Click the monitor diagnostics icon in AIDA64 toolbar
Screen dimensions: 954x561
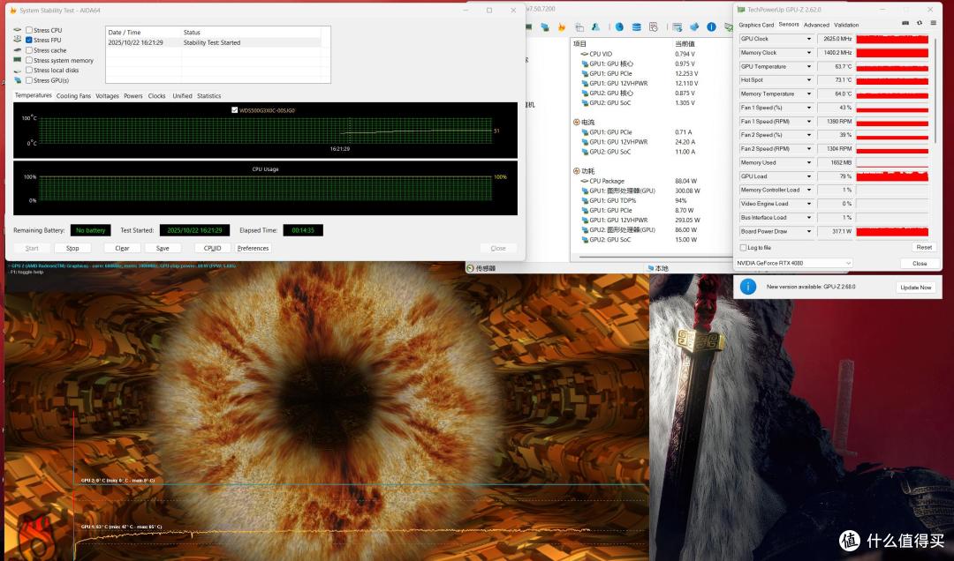[x=678, y=26]
